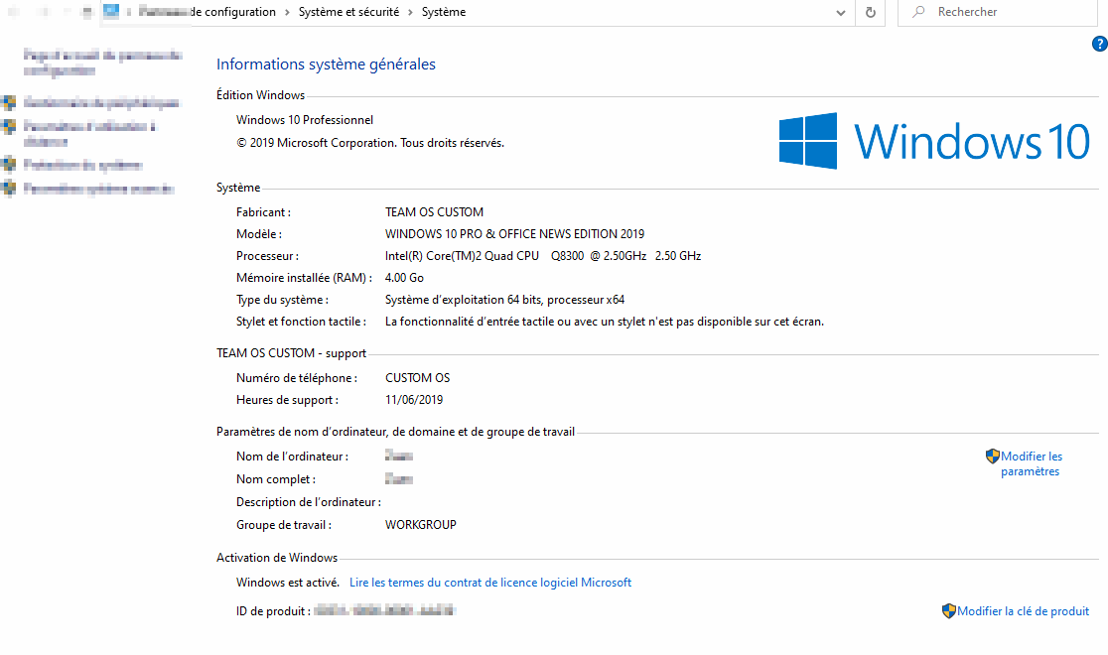Click Système in the breadcrumb path
The width and height of the screenshot is (1108, 655).
tap(443, 11)
